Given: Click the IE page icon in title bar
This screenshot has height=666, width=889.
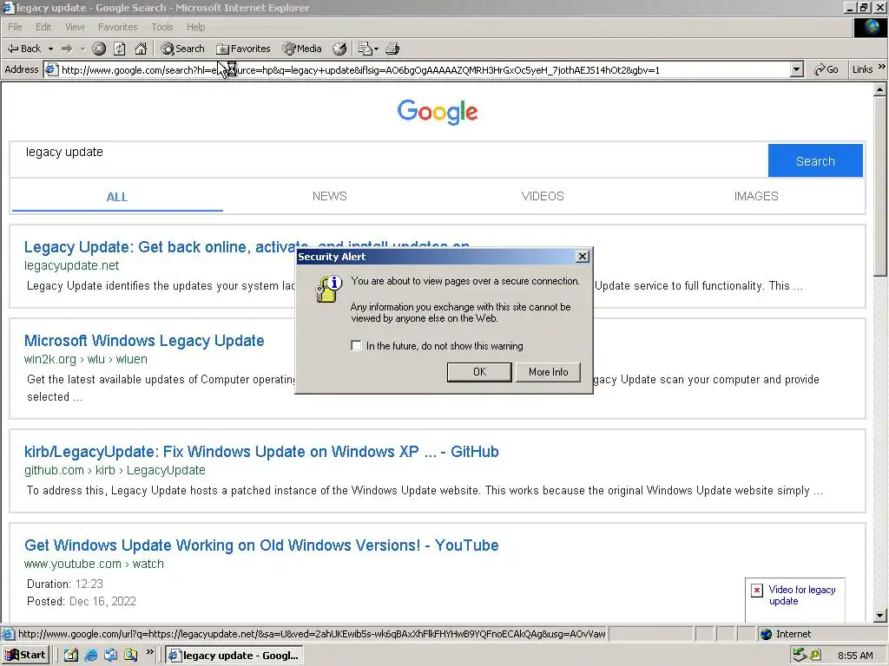Looking at the screenshot, I should point(8,7).
